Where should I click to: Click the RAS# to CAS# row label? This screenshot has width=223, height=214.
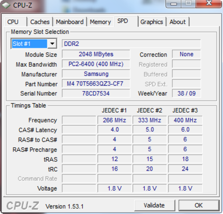pos(38,140)
